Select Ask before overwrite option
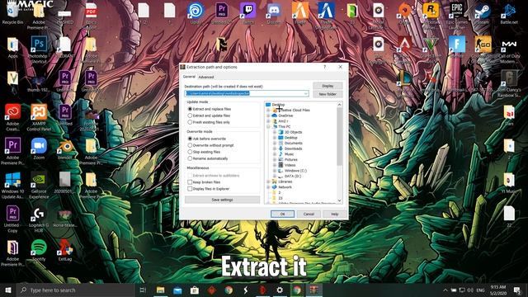 coord(190,139)
